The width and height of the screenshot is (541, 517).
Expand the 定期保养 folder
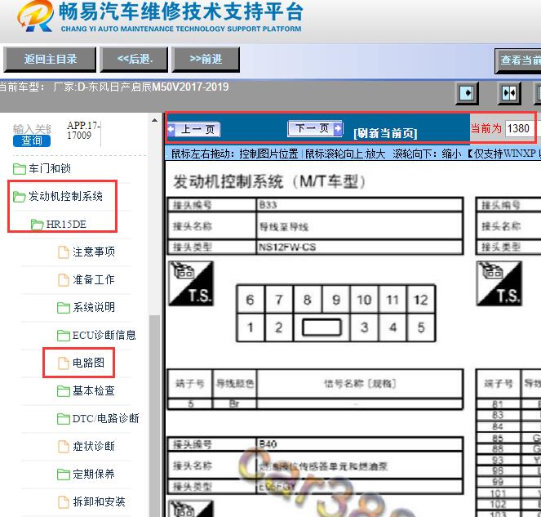(94, 474)
